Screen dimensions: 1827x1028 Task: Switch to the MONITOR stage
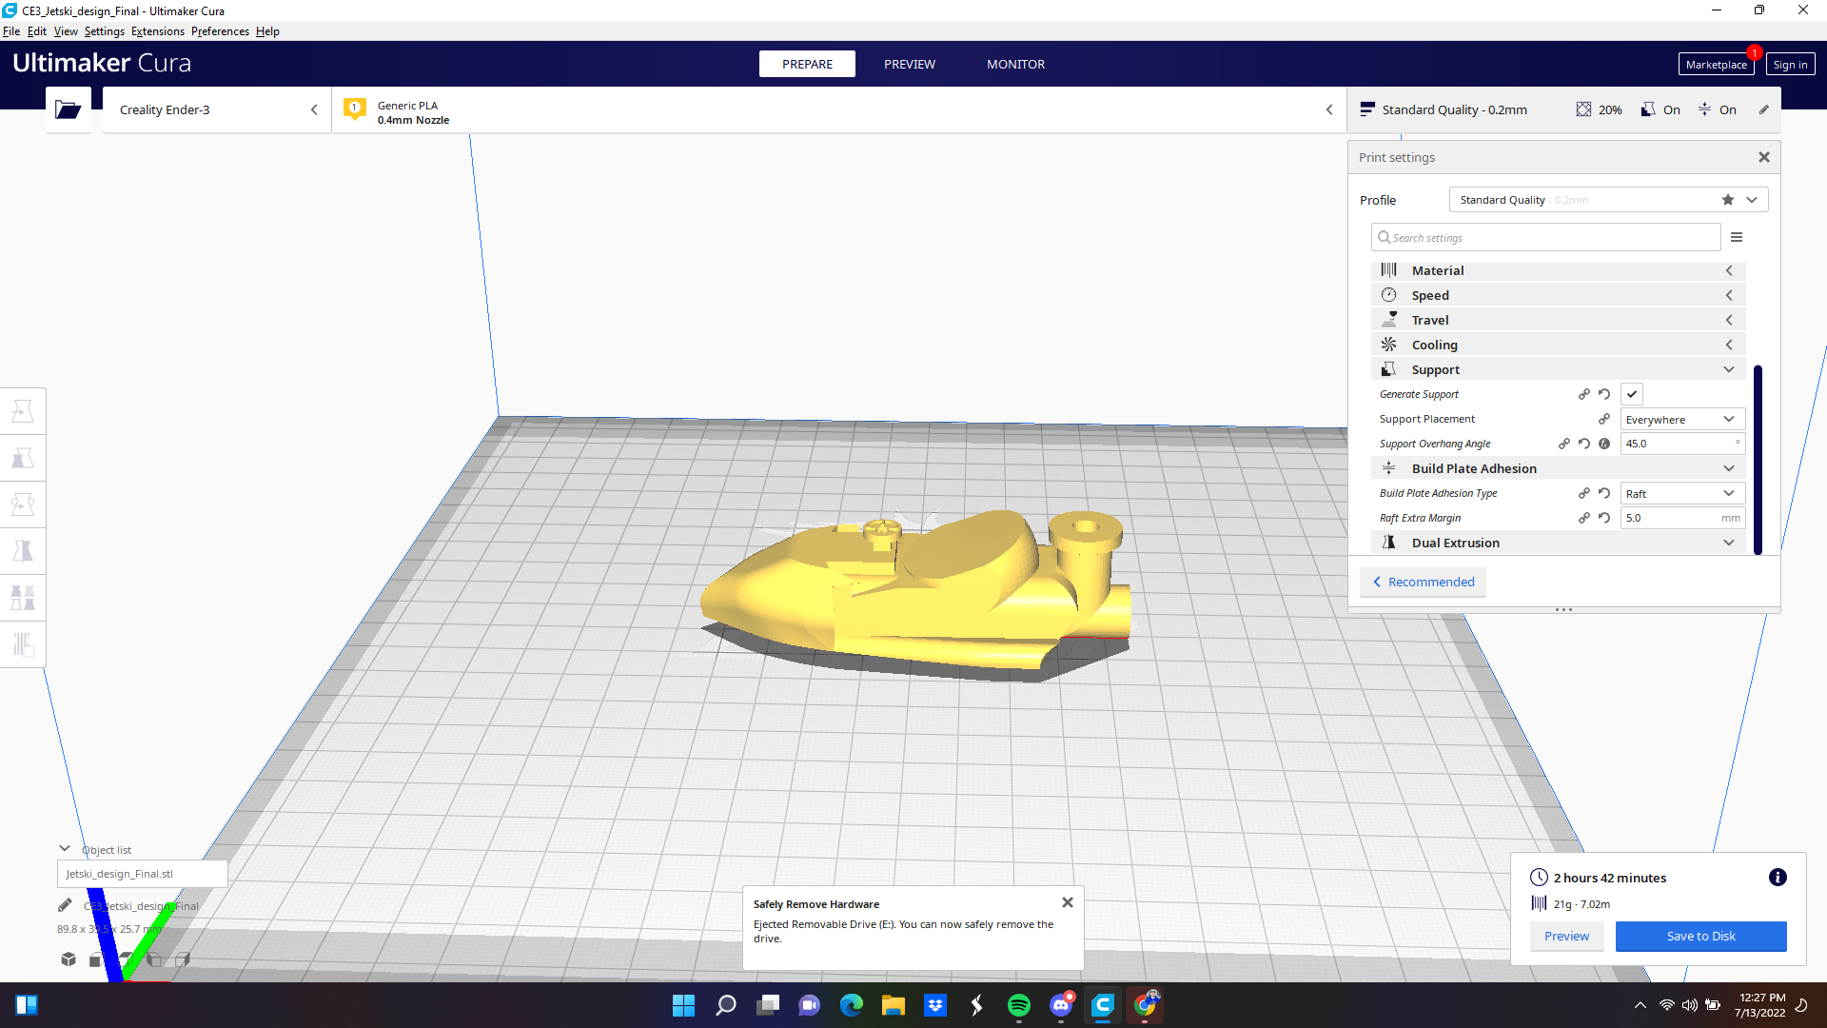(x=1015, y=64)
